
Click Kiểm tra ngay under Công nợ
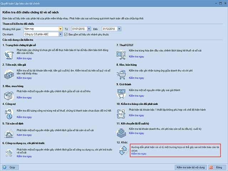click(25, 116)
